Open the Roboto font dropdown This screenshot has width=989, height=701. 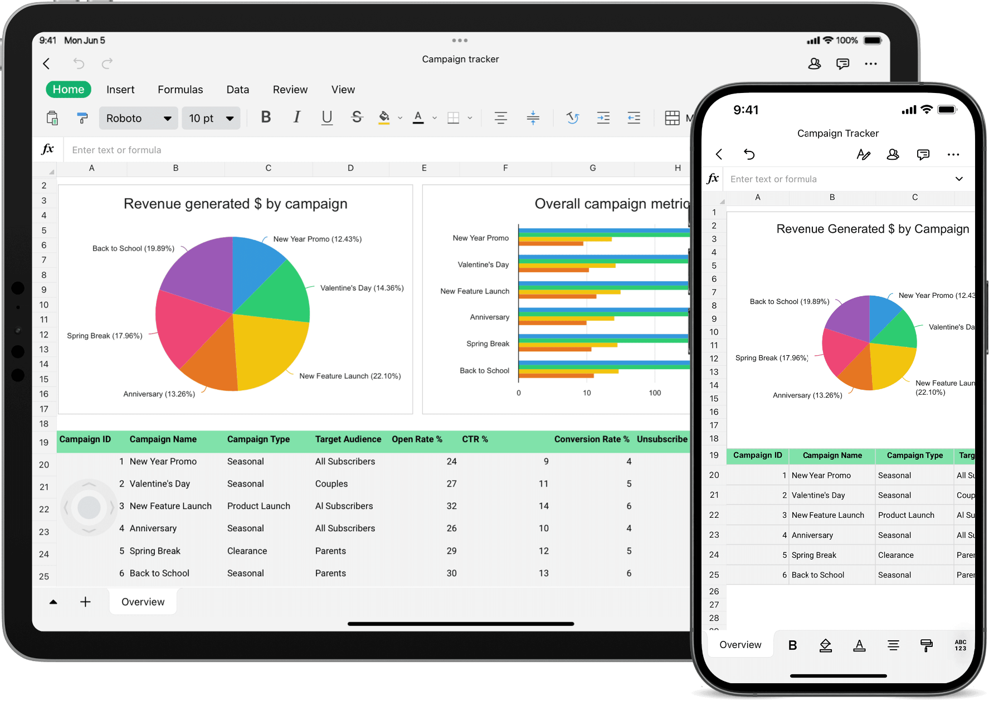(138, 117)
